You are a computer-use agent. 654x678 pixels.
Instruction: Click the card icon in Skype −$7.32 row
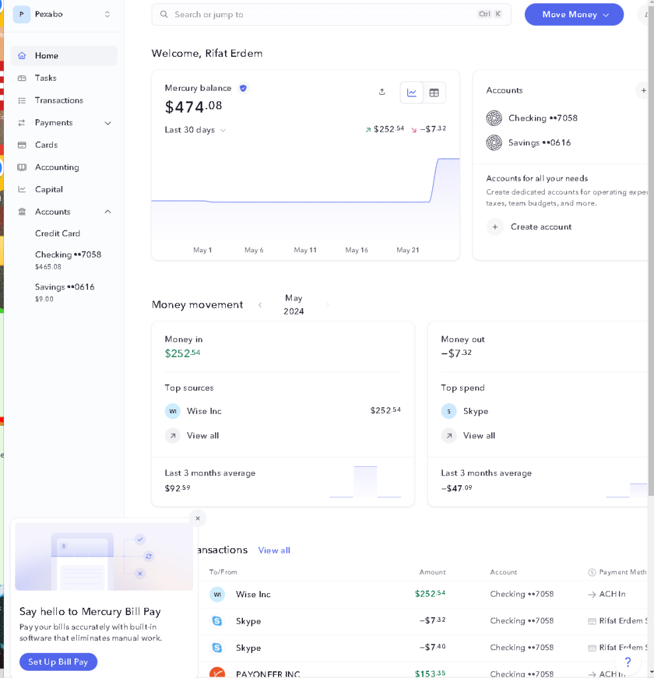[592, 622]
